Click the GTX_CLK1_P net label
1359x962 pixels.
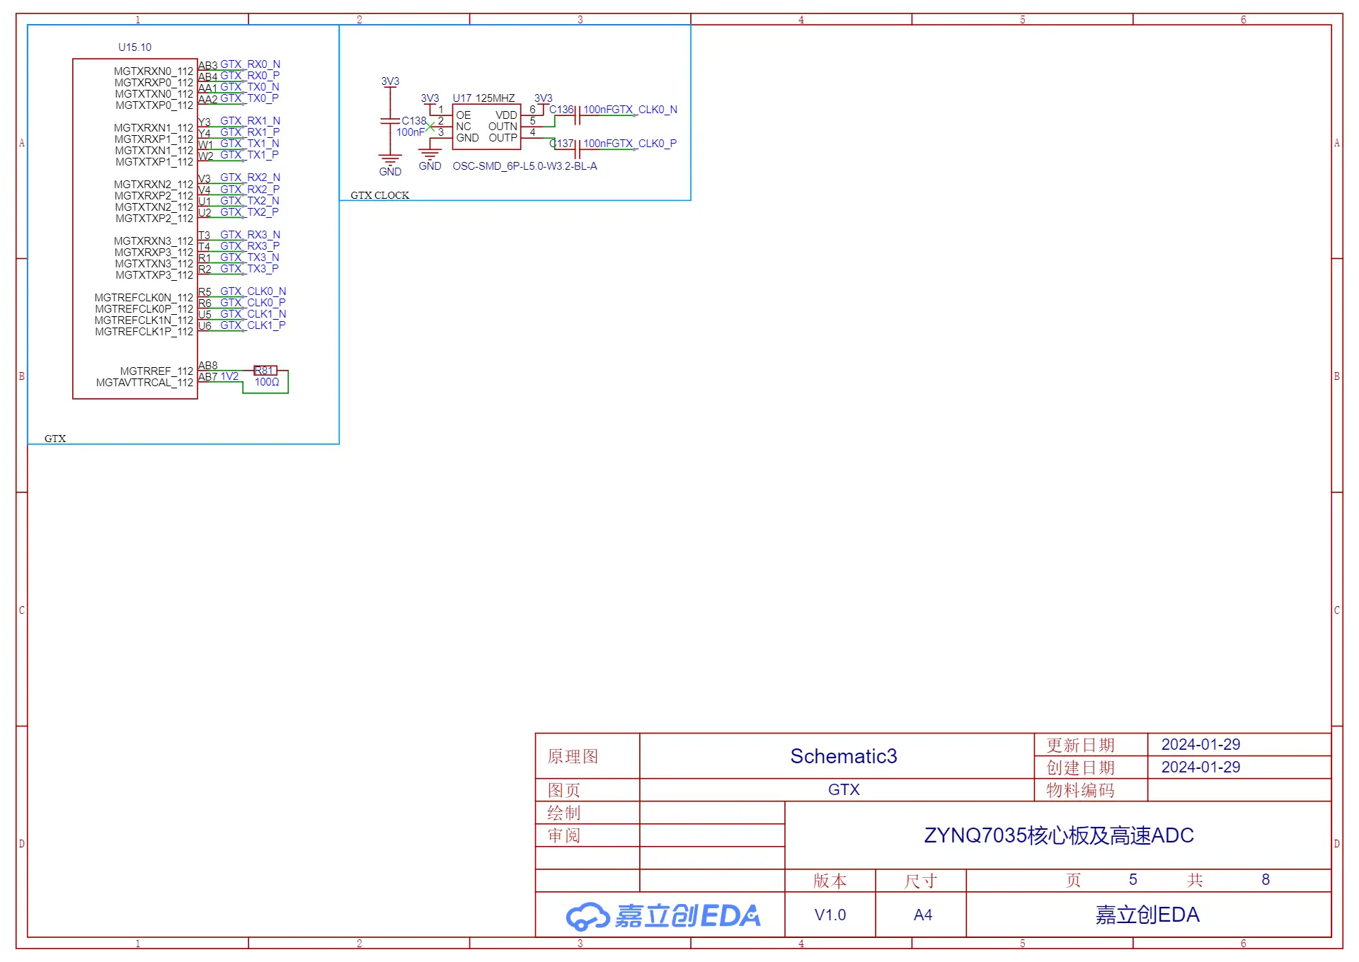(x=253, y=325)
